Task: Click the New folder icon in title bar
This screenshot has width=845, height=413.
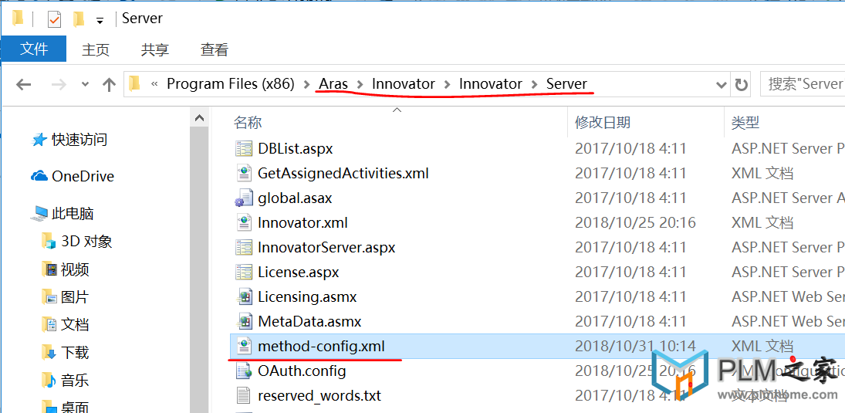Action: tap(79, 19)
